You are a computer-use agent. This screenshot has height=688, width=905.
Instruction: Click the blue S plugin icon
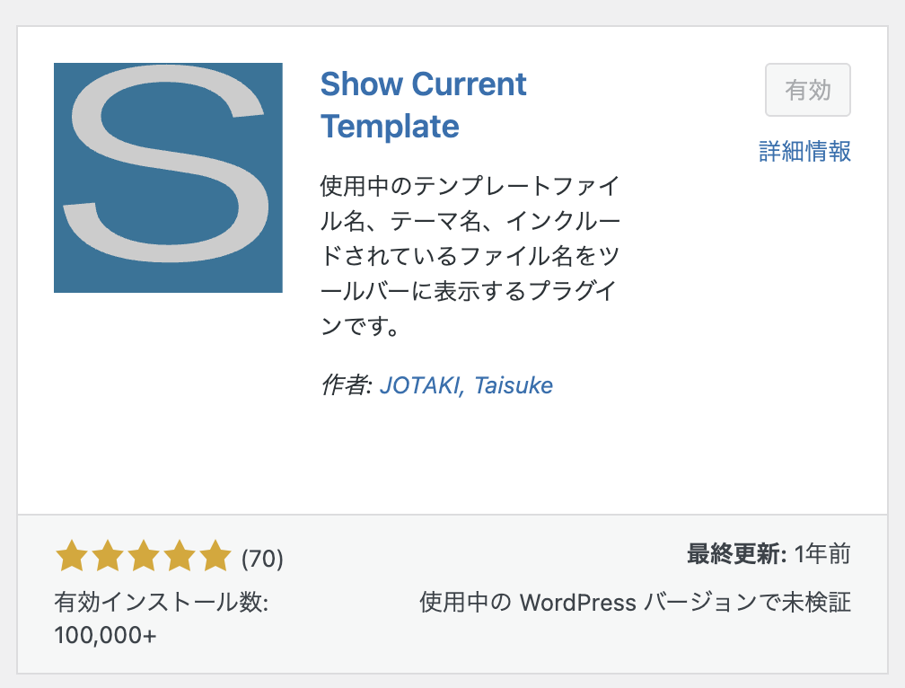(168, 178)
